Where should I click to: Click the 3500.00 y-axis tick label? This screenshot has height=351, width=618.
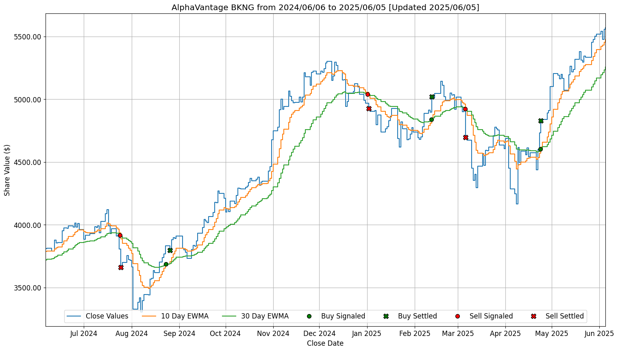click(x=28, y=288)
